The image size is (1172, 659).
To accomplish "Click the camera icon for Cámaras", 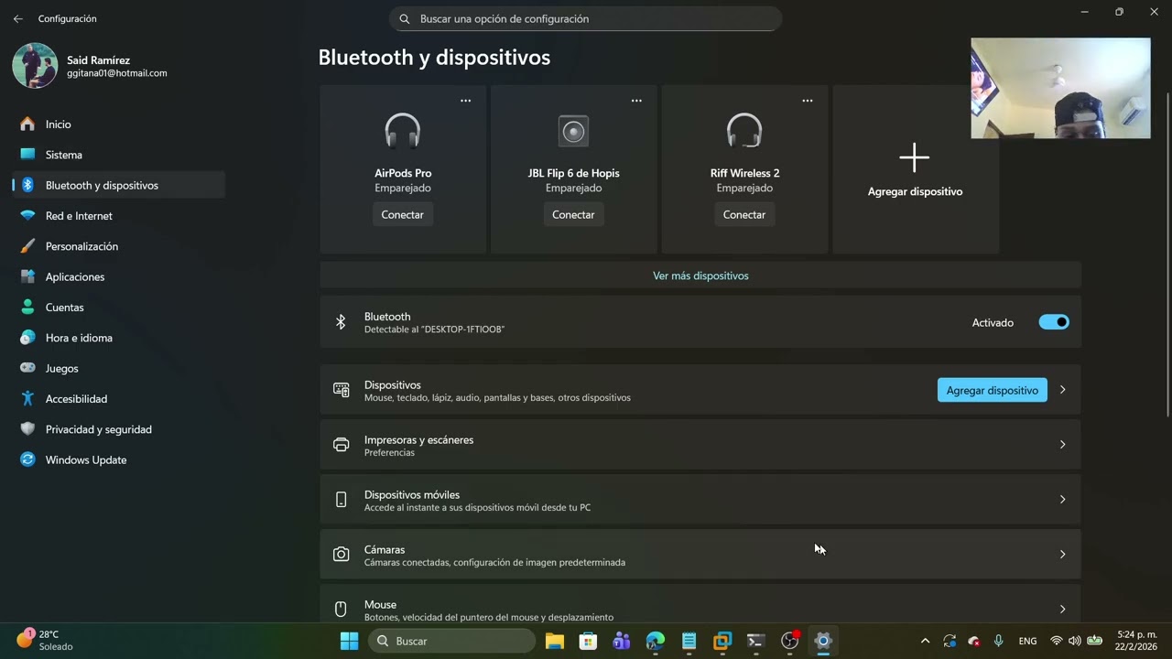I will pos(342,555).
